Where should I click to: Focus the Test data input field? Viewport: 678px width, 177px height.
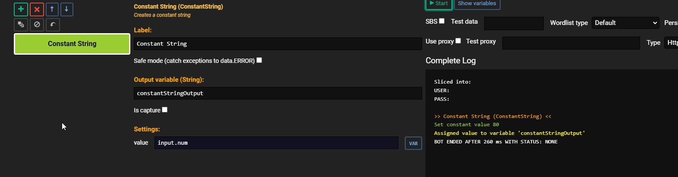tap(514, 23)
